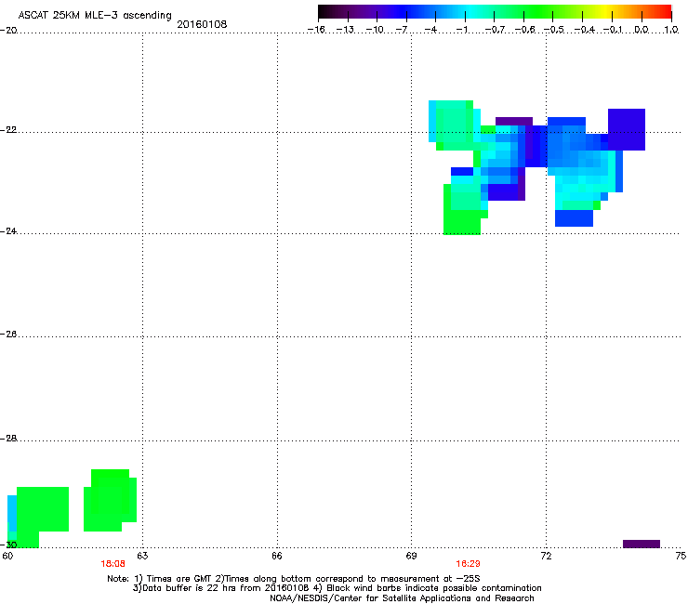Click the -30 latitude axis label
The width and height of the screenshot is (688, 604).
[x=8, y=545]
